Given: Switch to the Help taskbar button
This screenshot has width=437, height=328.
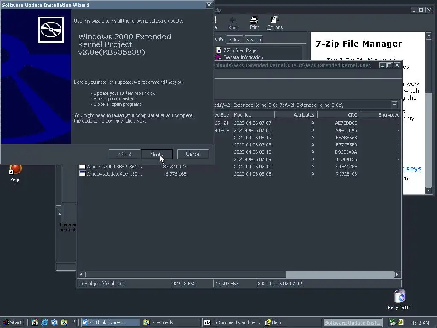Looking at the screenshot, I should click(x=292, y=322).
